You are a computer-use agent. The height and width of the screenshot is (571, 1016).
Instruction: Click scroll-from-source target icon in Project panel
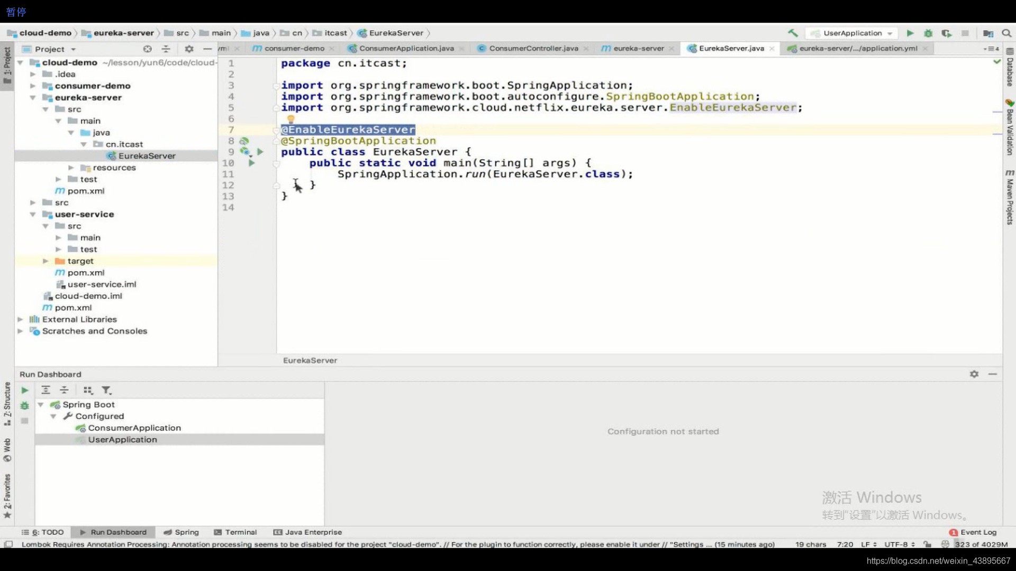pos(148,49)
